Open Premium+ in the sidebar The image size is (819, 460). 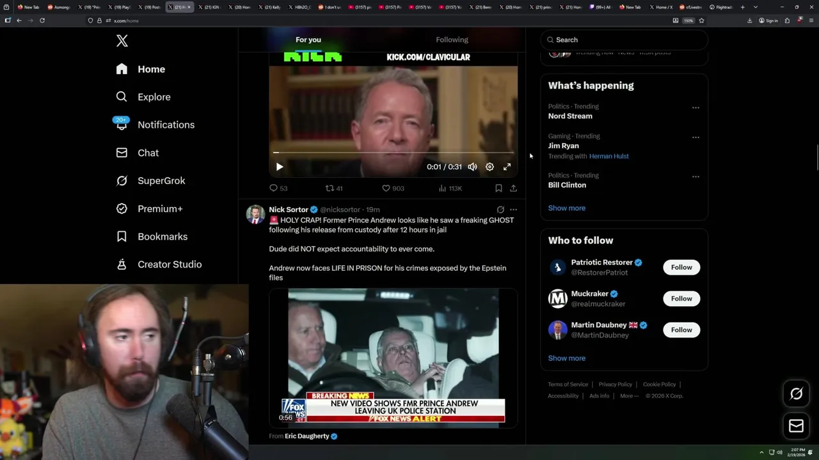point(149,209)
